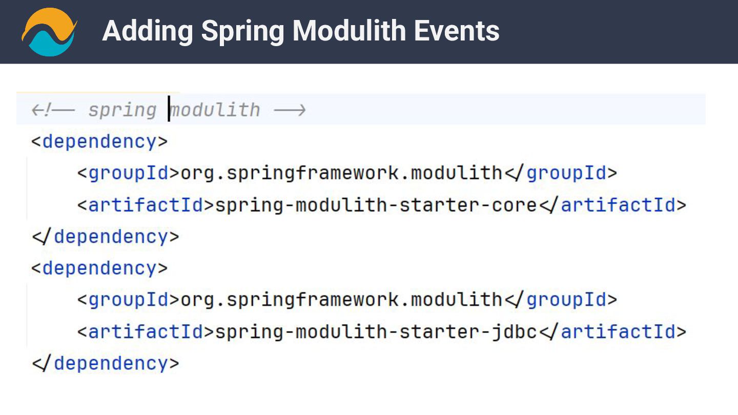Viewport: 738px width, 415px height.
Task: Click the closing artifactId tag after starter-core
Action: pyautogui.click(x=612, y=205)
